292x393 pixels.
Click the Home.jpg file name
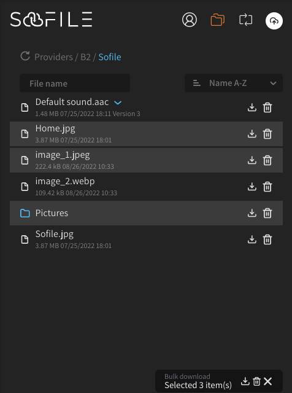[x=55, y=128]
